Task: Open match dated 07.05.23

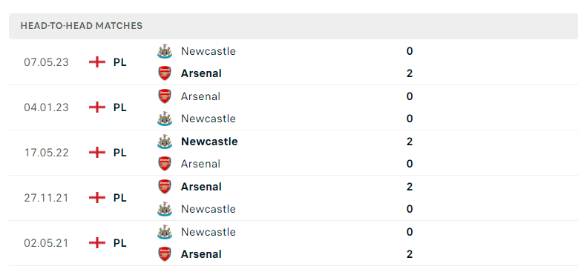Action: [x=293, y=62]
